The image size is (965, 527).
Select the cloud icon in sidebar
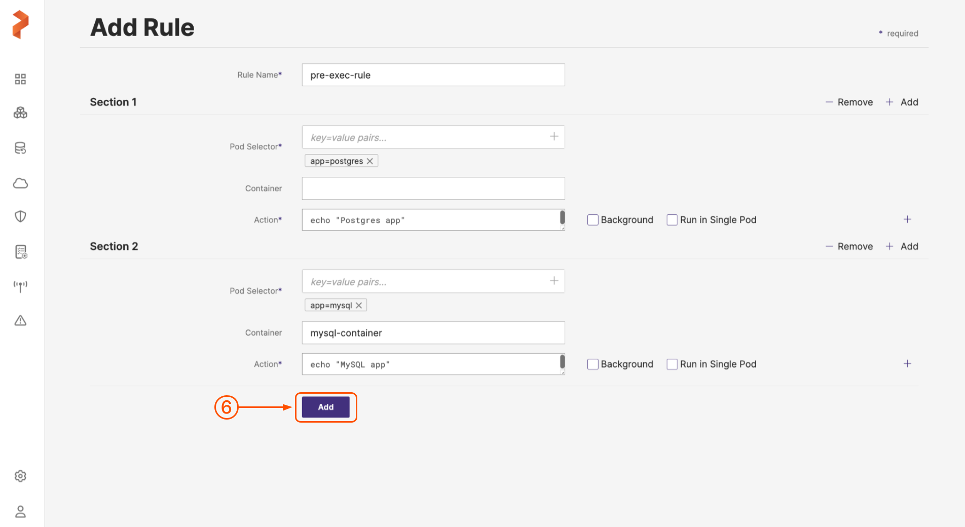pos(20,183)
